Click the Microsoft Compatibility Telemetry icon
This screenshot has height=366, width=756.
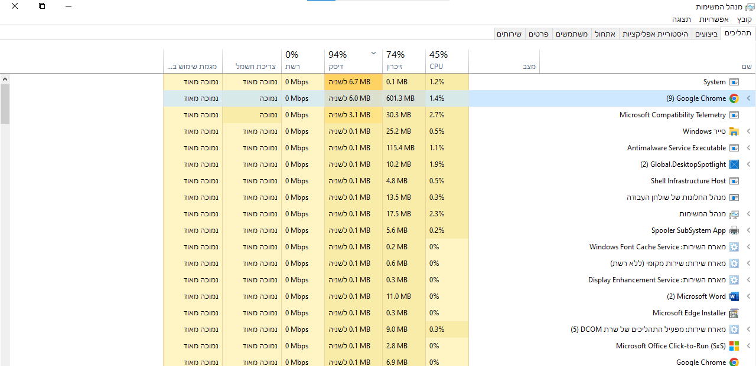pos(734,115)
